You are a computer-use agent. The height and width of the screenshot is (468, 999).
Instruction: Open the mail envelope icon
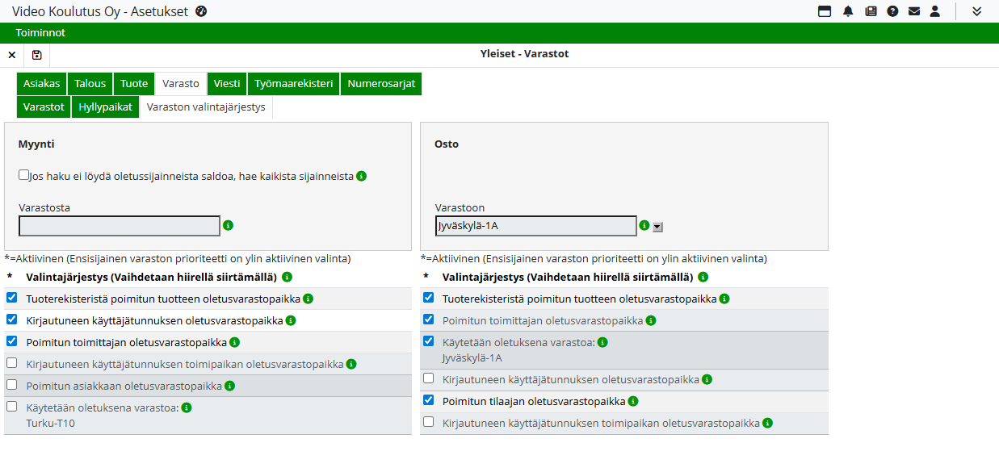point(914,11)
